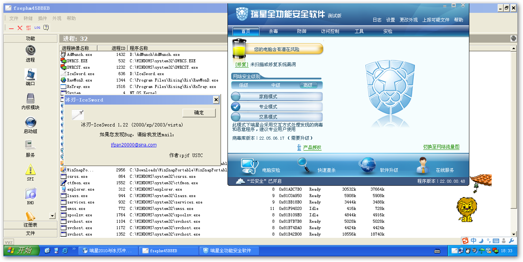Switch to 防御 tab in Rising
This screenshot has height=262, width=523.
[302, 31]
